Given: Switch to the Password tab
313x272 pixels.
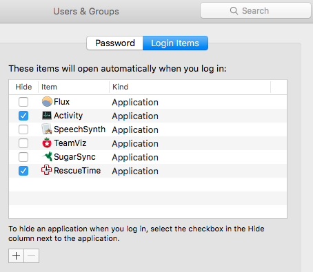Looking at the screenshot, I should pos(115,43).
